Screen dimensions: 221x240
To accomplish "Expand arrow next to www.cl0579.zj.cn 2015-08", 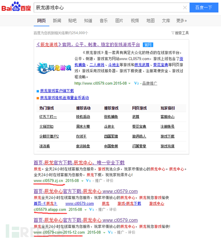I will pyautogui.click(x=82, y=181).
